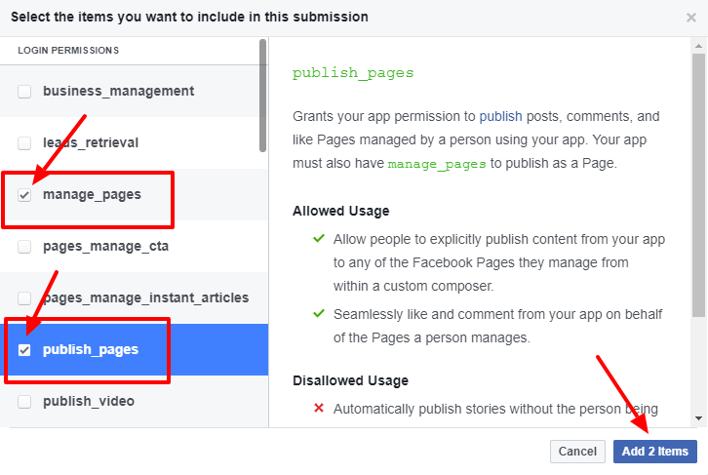Tick the publish_video checkbox
This screenshot has height=475, width=708.
[x=25, y=401]
